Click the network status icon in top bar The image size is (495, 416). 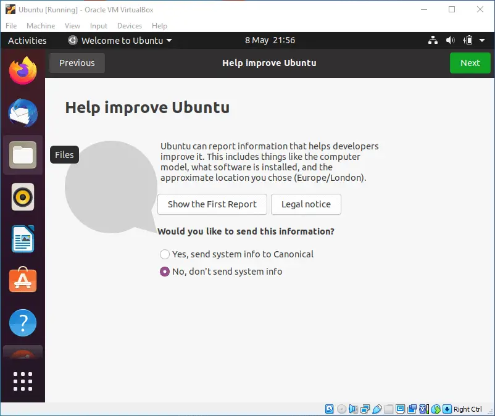click(x=433, y=40)
